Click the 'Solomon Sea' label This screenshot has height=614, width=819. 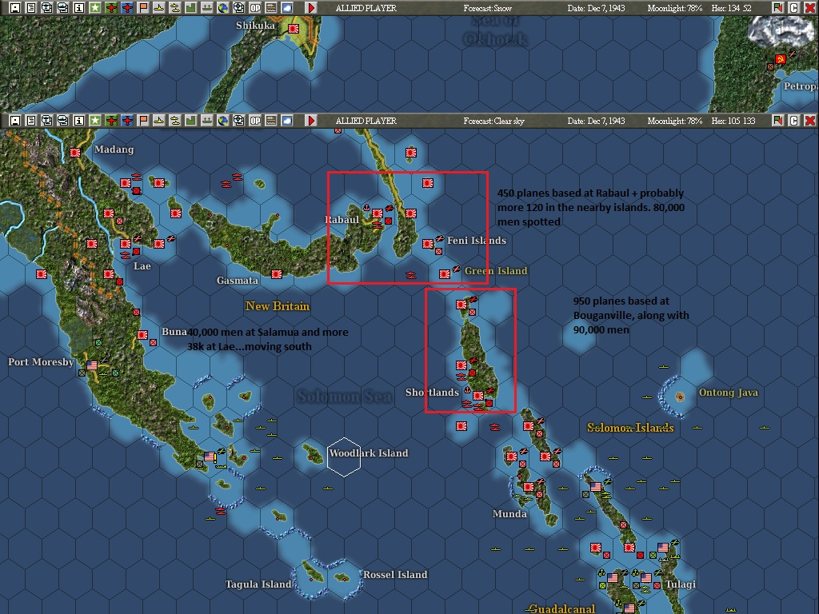click(345, 397)
